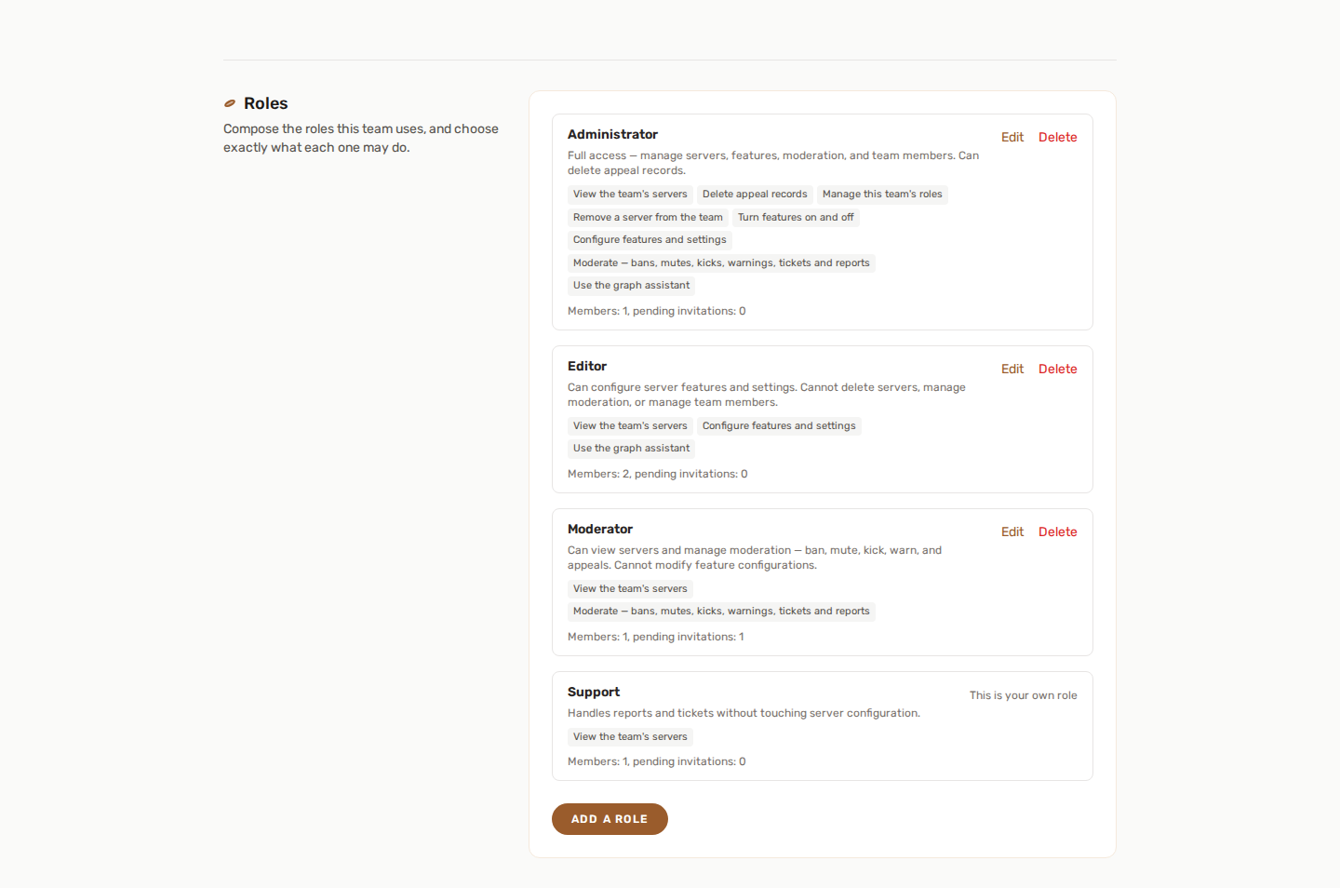Image resolution: width=1340 pixels, height=888 pixels.
Task: Click Administrator's 'View the team's servers' tag
Action: 630,195
